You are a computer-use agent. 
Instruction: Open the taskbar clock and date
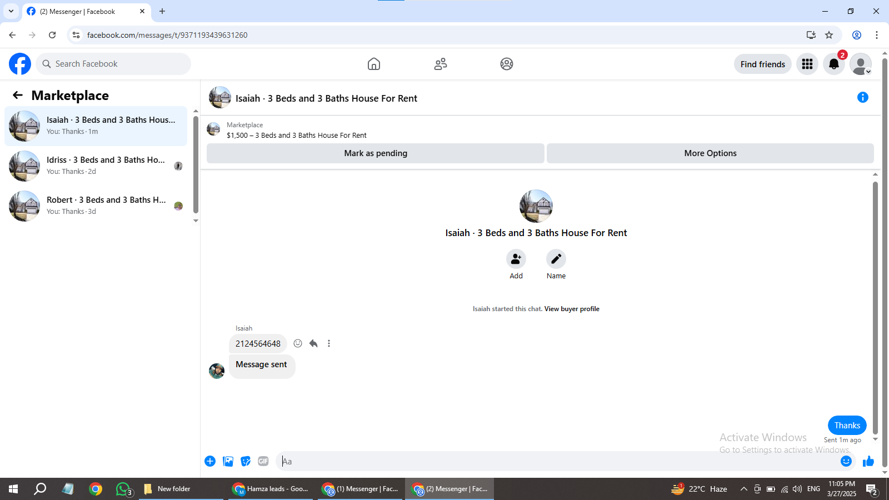pos(842,489)
